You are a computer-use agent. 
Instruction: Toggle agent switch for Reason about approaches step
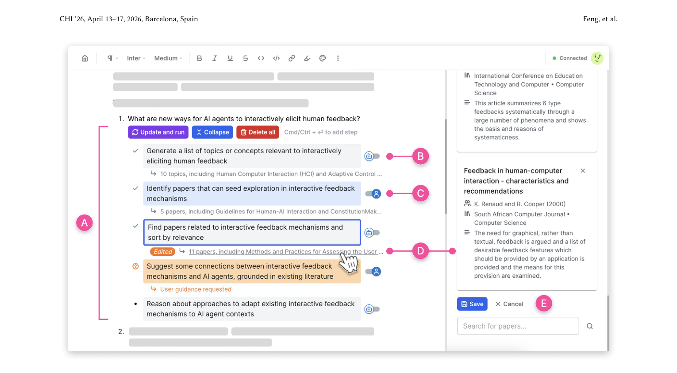coord(372,309)
